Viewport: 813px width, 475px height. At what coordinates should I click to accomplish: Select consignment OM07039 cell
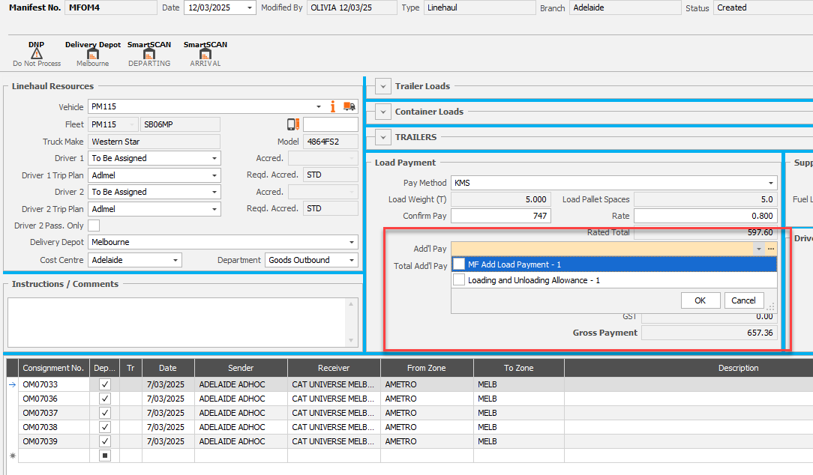click(54, 442)
